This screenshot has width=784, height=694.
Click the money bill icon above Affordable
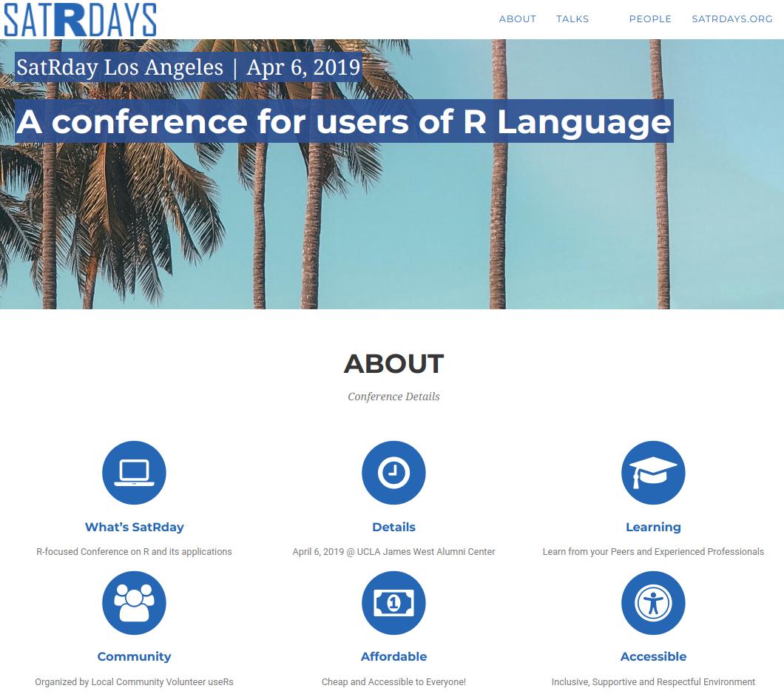393,602
